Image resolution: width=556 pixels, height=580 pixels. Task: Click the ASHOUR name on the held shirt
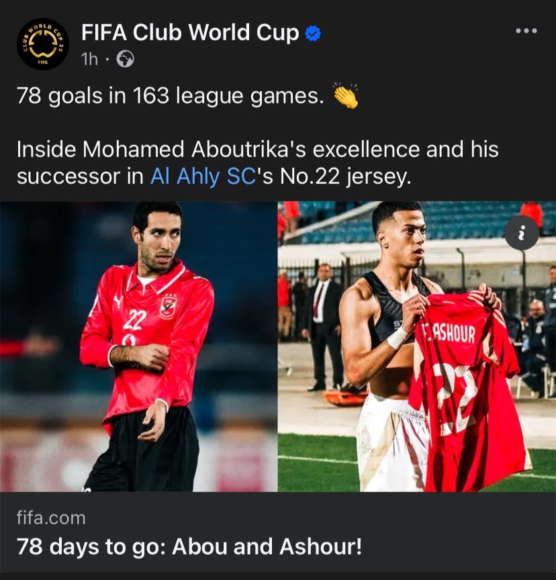point(449,333)
